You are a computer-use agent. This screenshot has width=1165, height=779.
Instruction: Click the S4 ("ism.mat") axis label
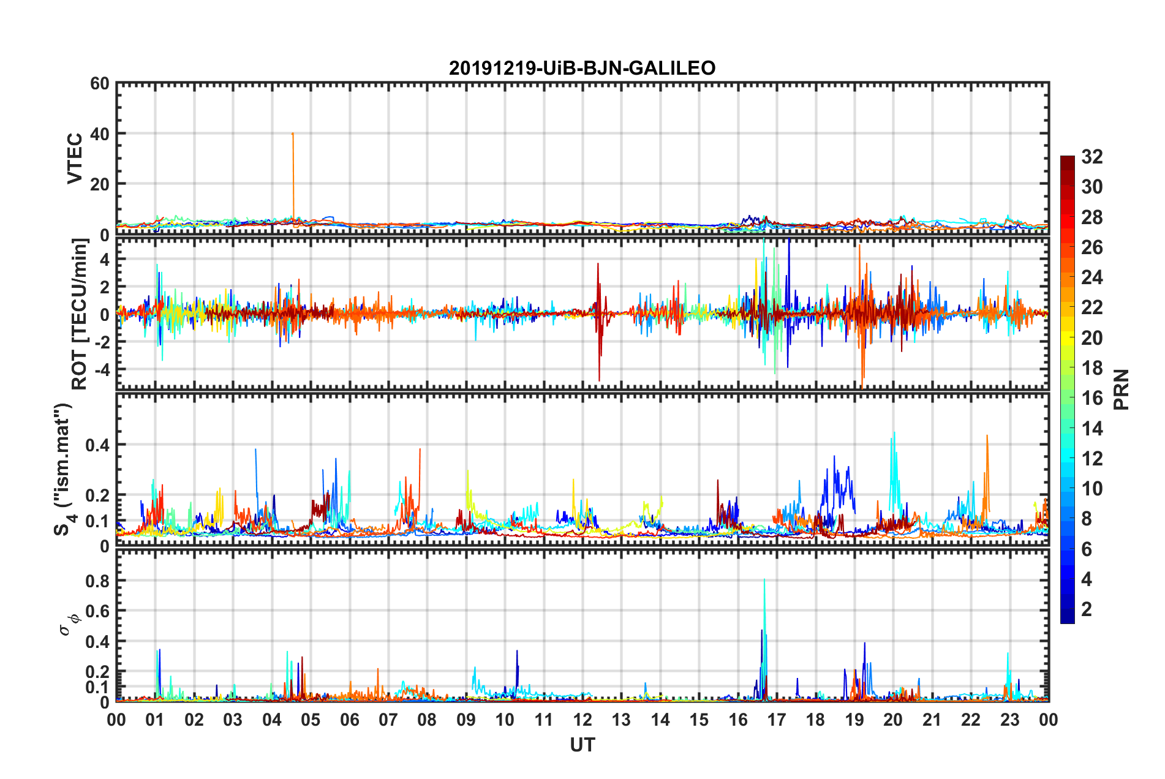[64, 469]
